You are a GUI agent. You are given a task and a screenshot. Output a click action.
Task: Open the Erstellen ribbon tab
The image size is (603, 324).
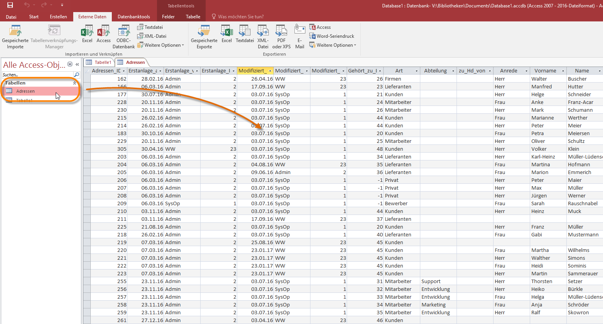[58, 17]
